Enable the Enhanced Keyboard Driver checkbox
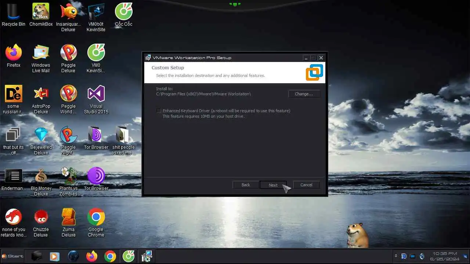The image size is (470, 264). coord(159,111)
